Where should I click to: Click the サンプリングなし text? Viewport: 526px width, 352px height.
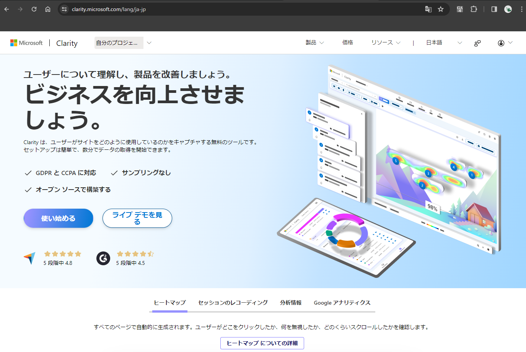pos(147,173)
